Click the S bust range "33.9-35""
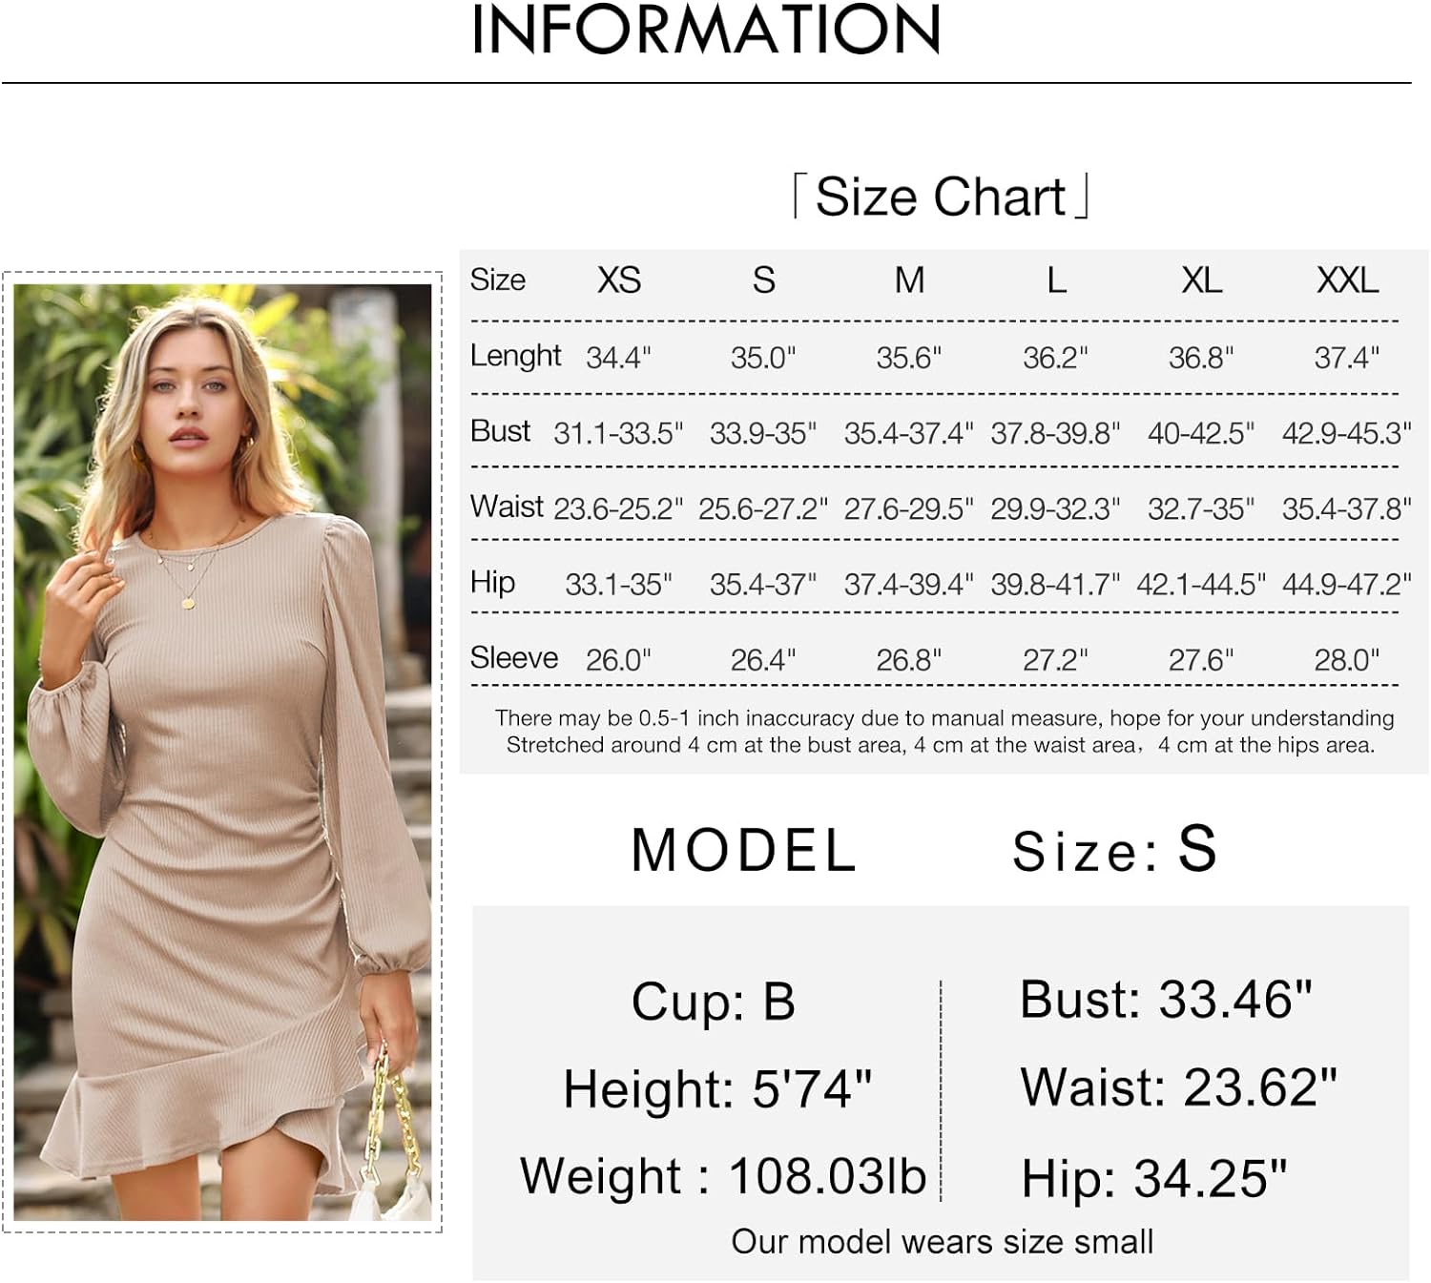The width and height of the screenshot is (1431, 1283). (x=763, y=433)
